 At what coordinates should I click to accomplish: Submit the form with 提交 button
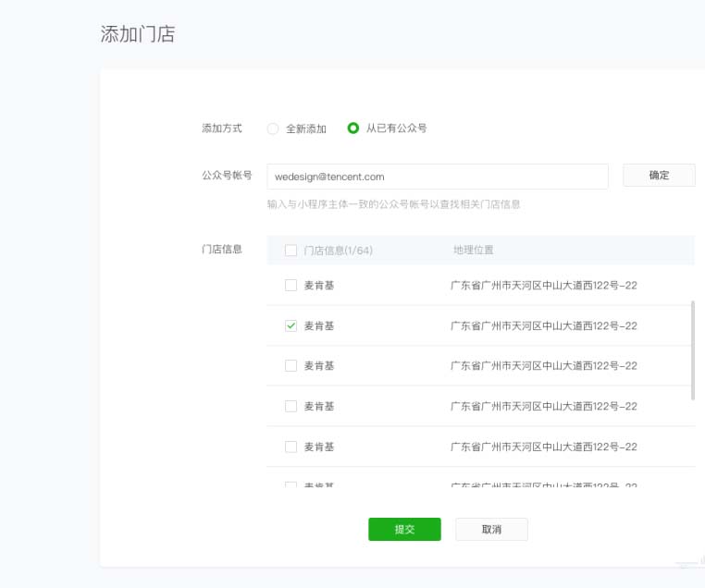click(x=404, y=529)
